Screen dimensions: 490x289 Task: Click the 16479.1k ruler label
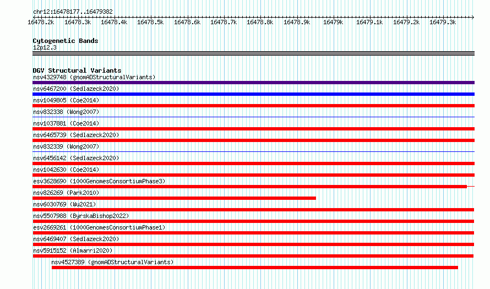tap(369, 22)
